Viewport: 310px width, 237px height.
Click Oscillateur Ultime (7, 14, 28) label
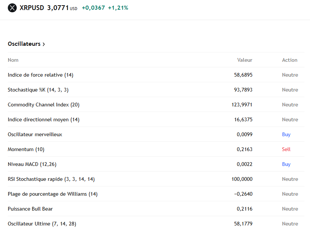point(42,224)
